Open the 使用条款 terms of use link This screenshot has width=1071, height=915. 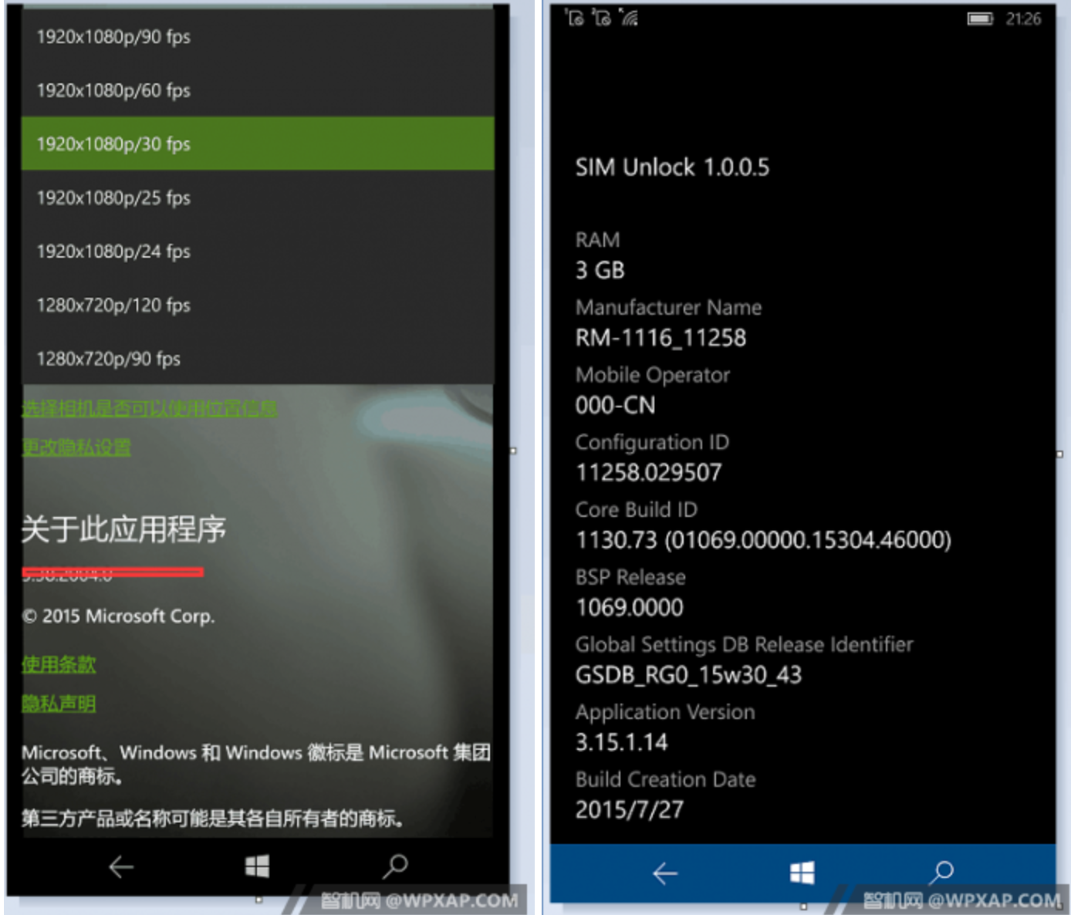59,664
